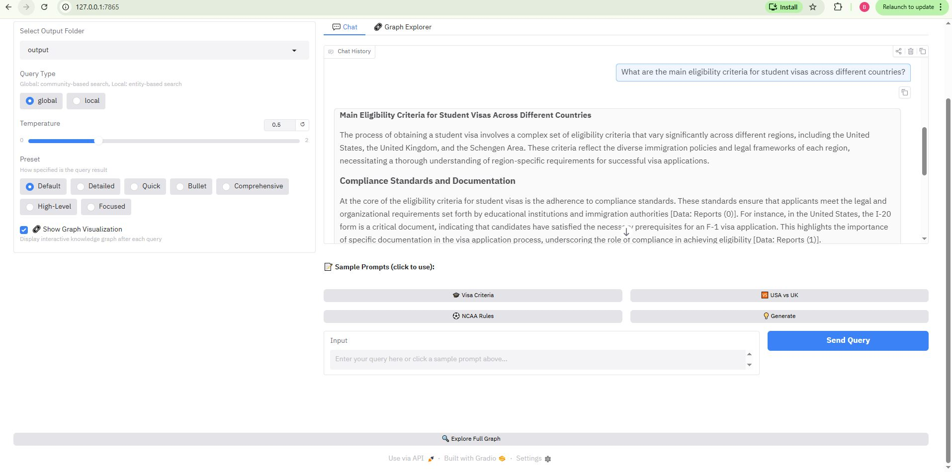
Task: Click Relaunch to update
Action: pos(908,7)
